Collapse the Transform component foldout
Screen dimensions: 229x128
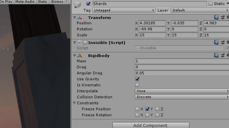(x=75, y=18)
